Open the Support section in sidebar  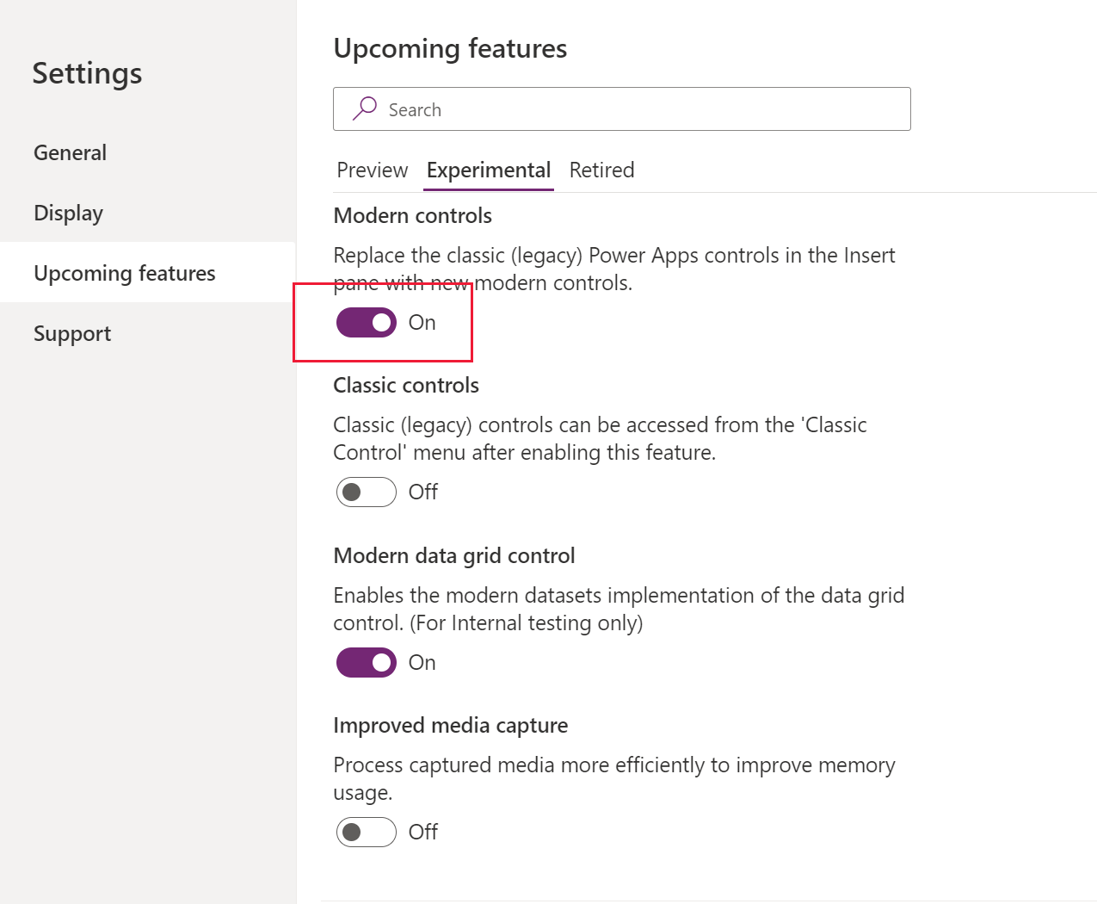[x=72, y=334]
